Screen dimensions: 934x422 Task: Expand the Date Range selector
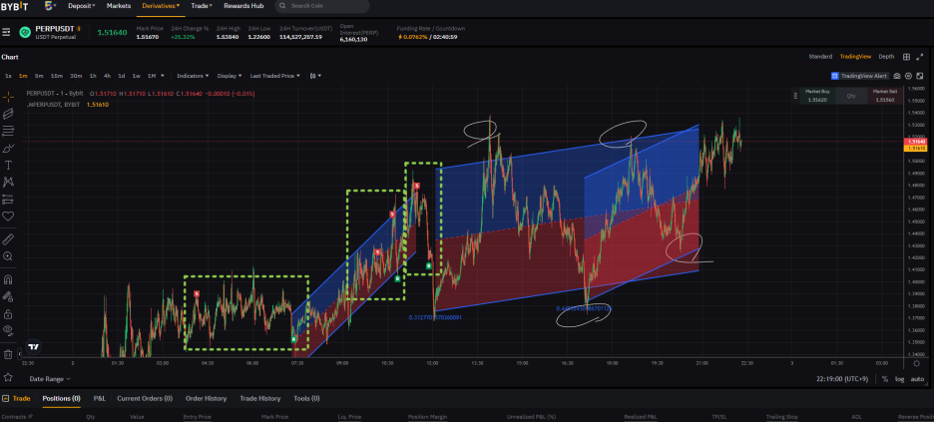pyautogui.click(x=50, y=378)
